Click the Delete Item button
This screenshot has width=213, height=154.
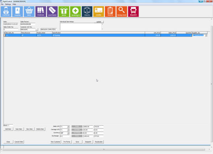coord(40,129)
